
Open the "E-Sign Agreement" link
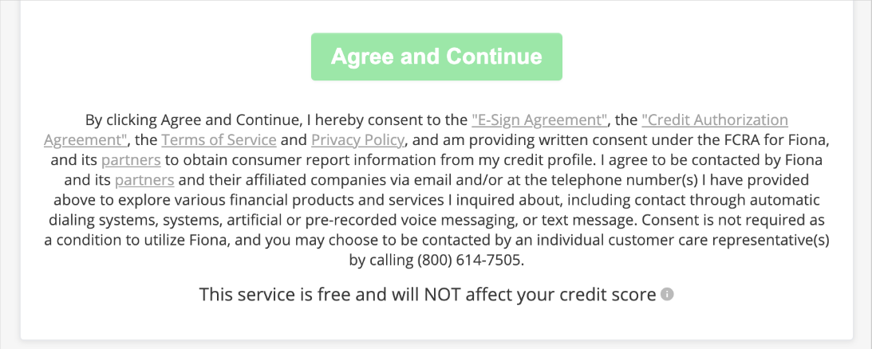(x=539, y=120)
